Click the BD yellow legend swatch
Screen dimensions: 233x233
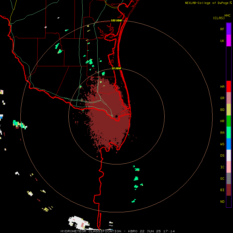click(x=229, y=110)
